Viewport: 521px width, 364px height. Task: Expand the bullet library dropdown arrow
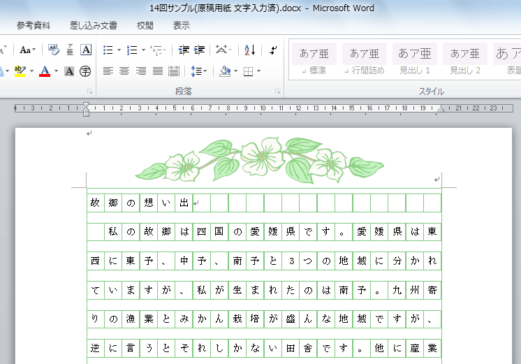point(119,50)
